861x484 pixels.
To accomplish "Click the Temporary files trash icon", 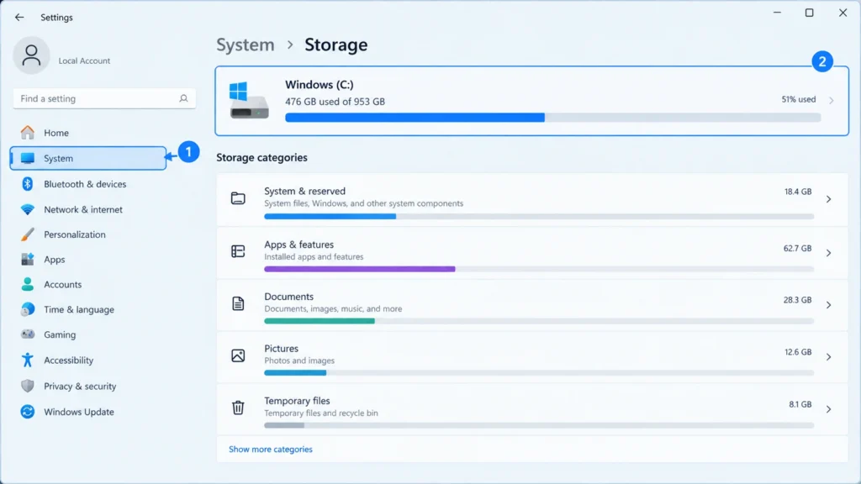I will 238,408.
